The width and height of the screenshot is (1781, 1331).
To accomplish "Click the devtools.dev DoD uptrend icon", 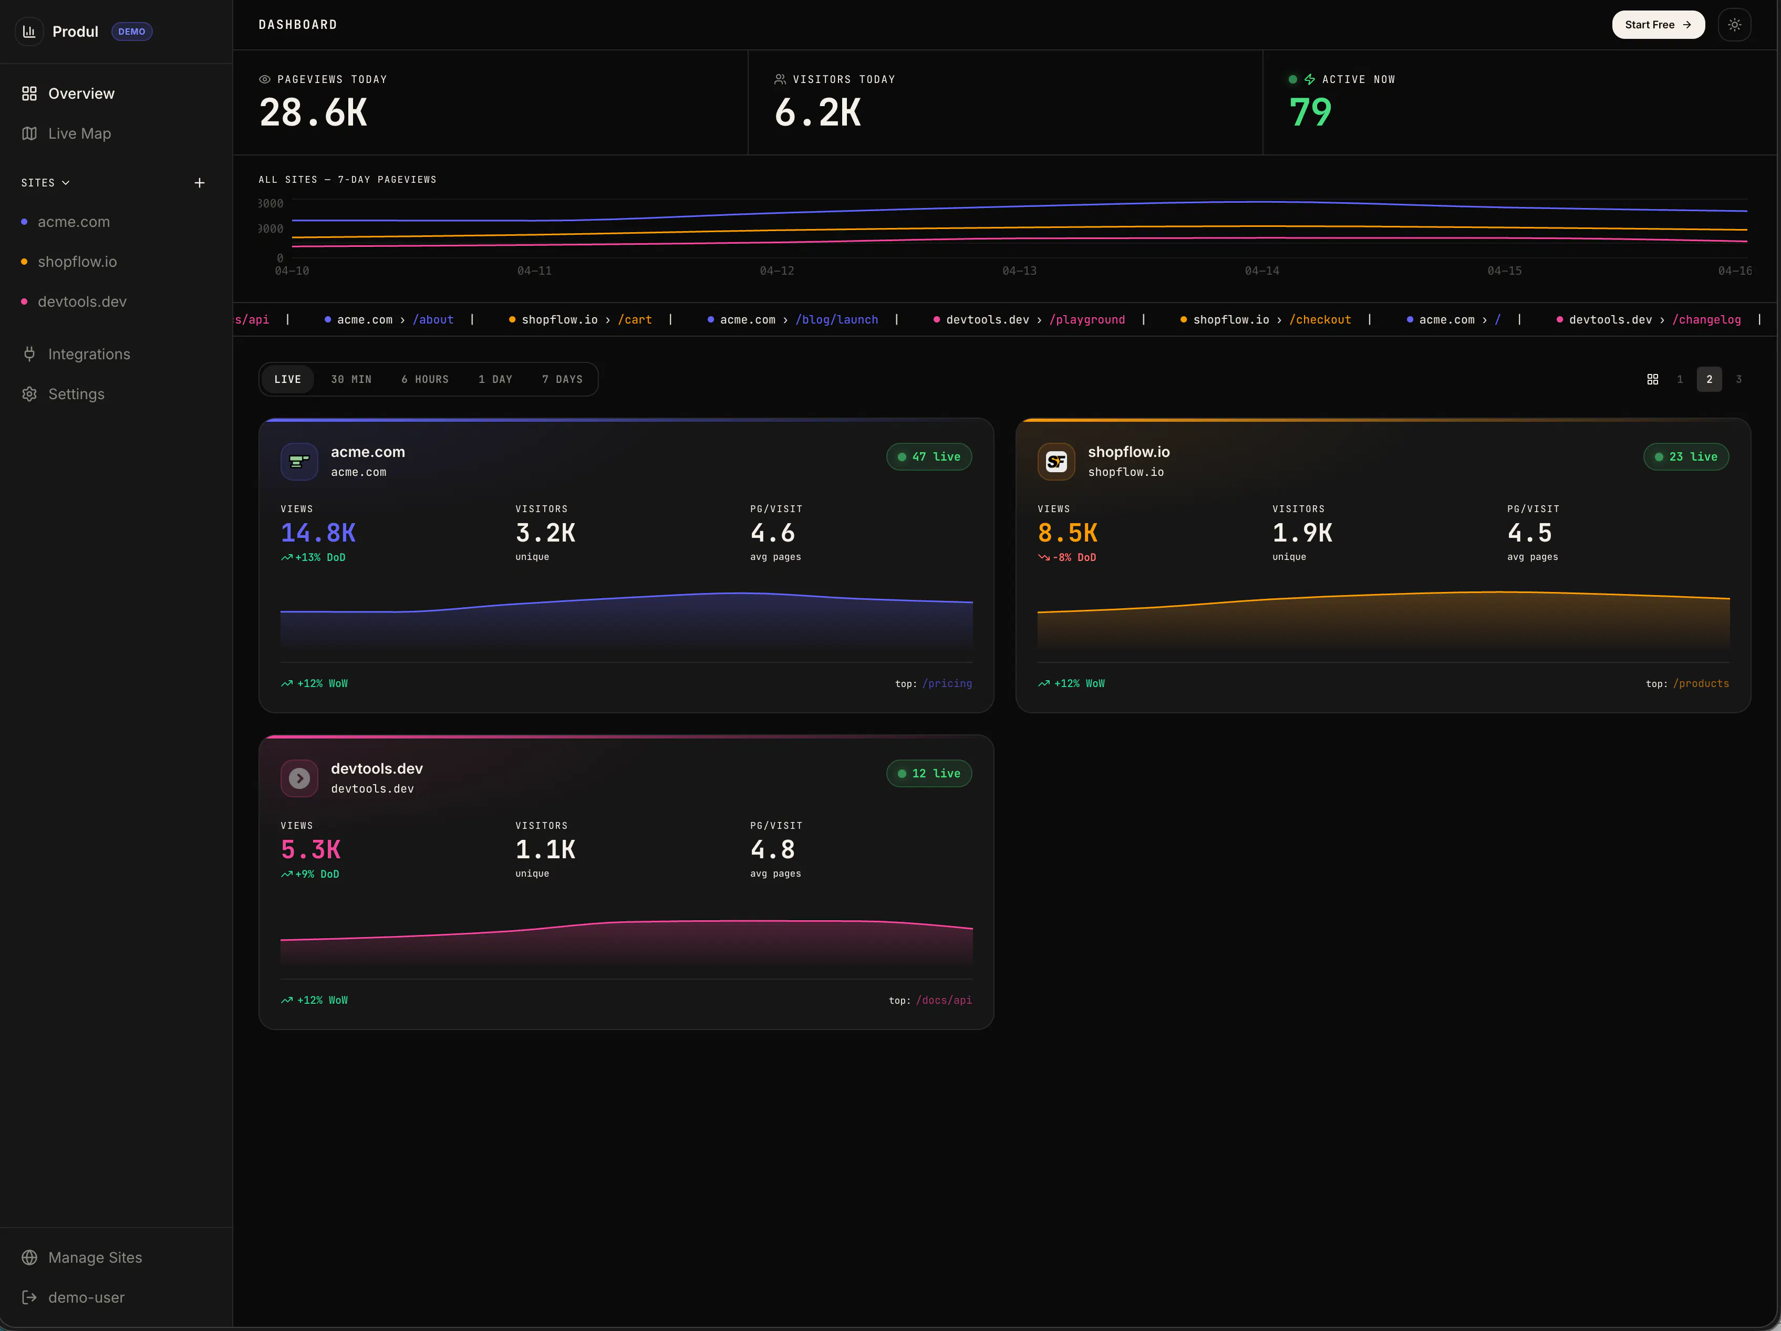I will point(287,875).
